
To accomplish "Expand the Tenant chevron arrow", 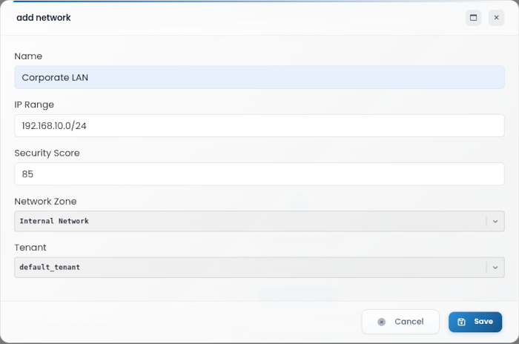I will [x=495, y=268].
